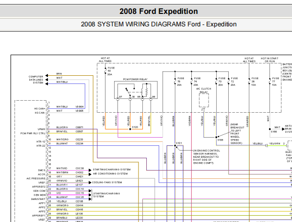Click the 'FUSE 77 10A' label
292x222 pixels.
point(275,82)
